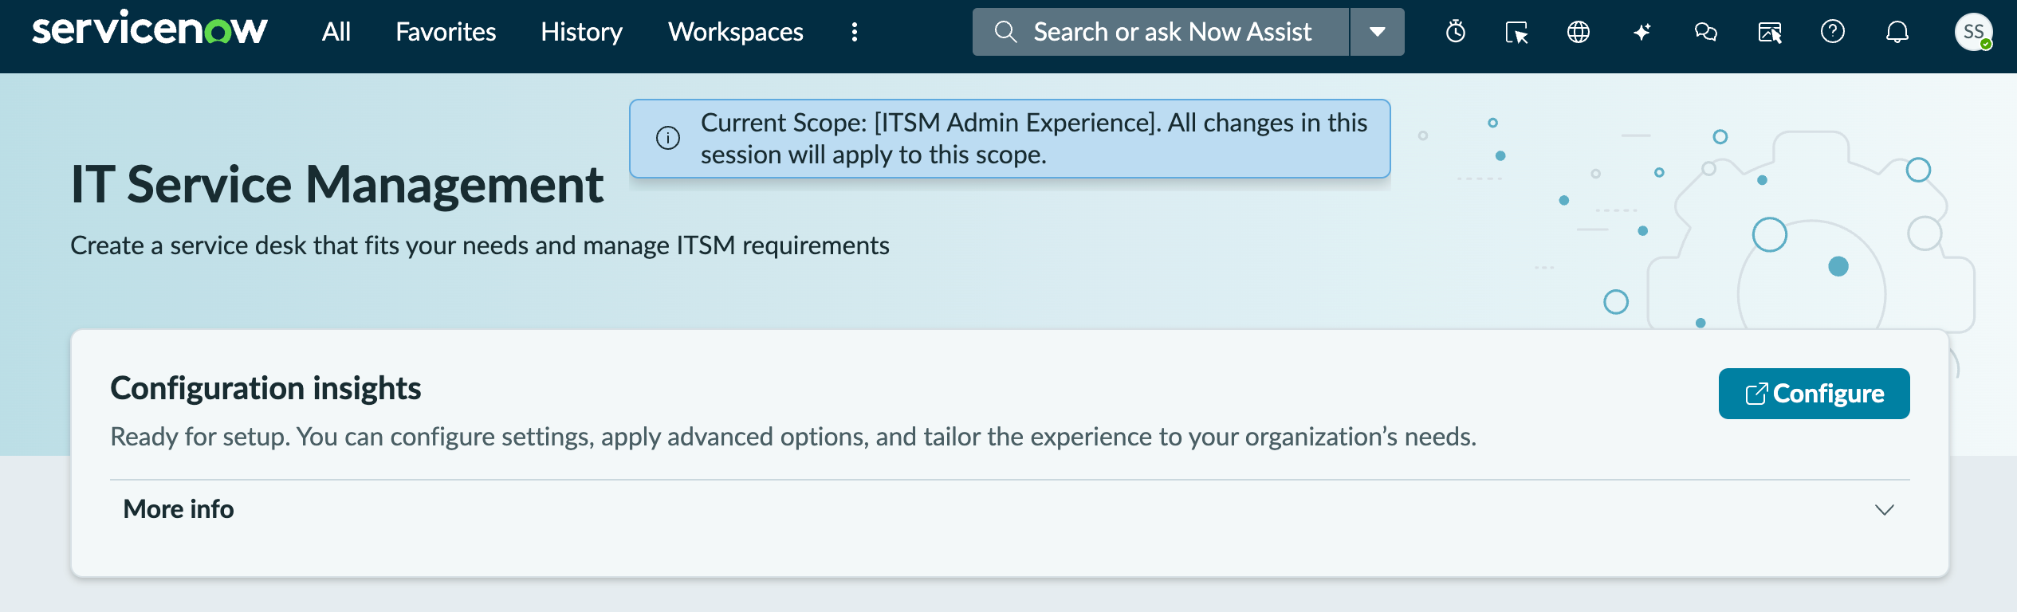Click the ServiceNow logo
This screenshot has height=612, width=2017.
(149, 29)
